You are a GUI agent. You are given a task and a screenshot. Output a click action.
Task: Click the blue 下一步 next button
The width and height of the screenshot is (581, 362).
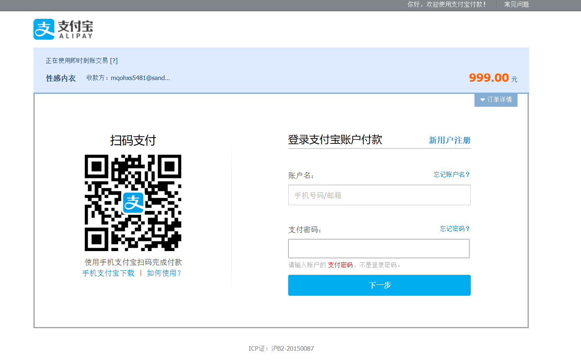tap(379, 285)
